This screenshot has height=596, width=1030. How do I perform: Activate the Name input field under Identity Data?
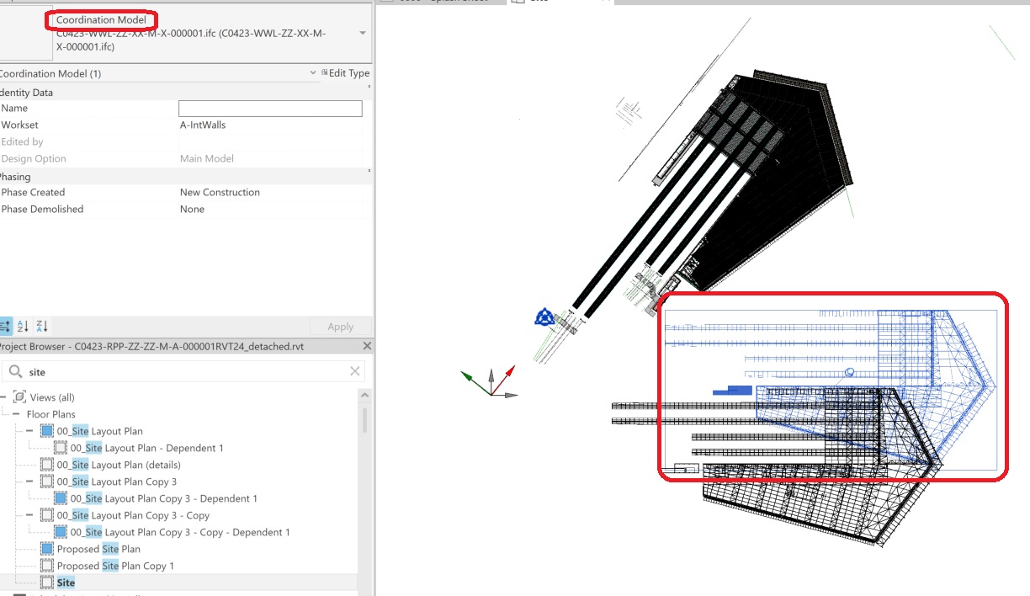pyautogui.click(x=269, y=108)
